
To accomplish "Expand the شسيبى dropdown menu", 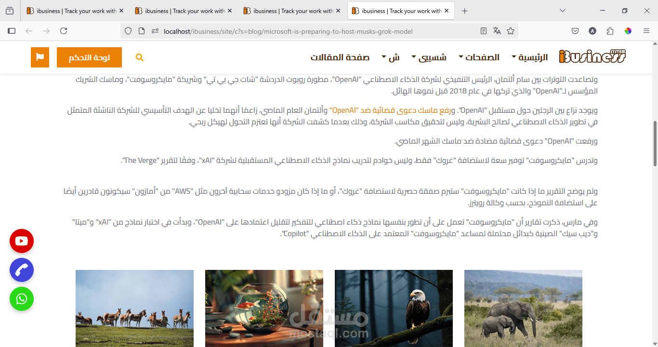I will [x=429, y=57].
